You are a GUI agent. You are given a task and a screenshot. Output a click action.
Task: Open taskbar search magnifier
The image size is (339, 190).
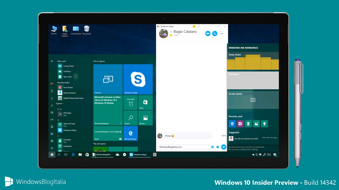pos(59,155)
